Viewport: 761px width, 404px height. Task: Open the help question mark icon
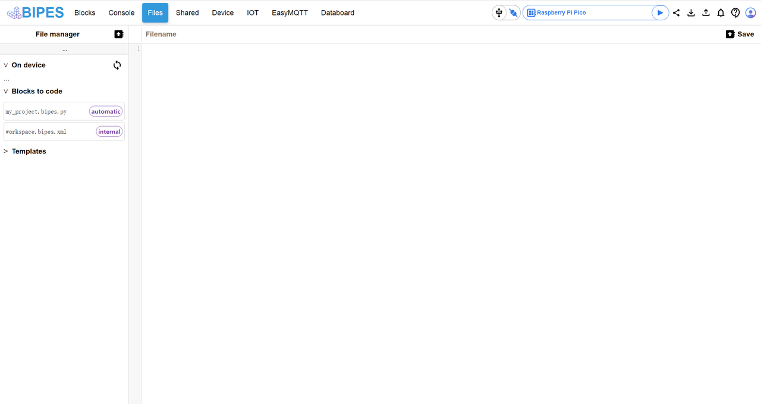pyautogui.click(x=735, y=12)
